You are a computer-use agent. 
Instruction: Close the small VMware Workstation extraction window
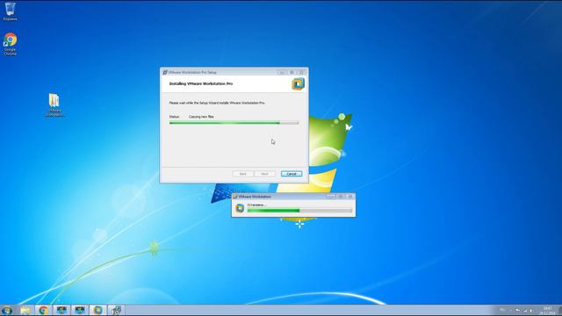tap(350, 197)
